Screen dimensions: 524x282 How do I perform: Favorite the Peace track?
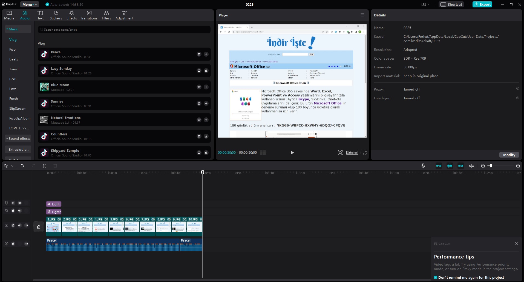tap(199, 54)
